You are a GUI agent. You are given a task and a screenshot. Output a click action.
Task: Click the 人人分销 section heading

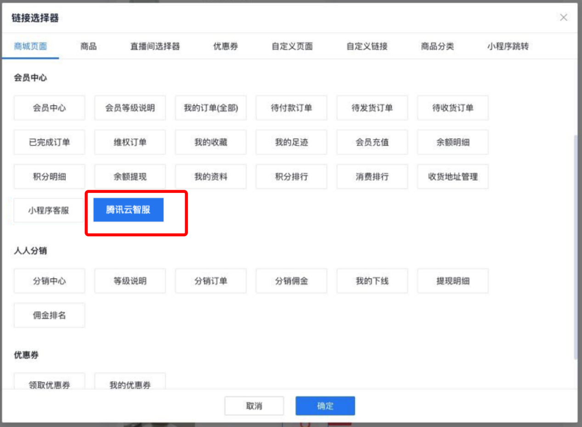pos(30,251)
